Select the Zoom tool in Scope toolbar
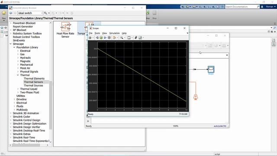This screenshot has height=156, width=277. (x=122, y=38)
